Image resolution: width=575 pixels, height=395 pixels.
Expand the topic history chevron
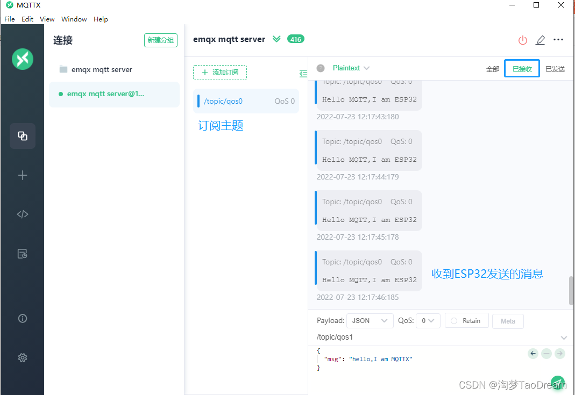pos(564,337)
